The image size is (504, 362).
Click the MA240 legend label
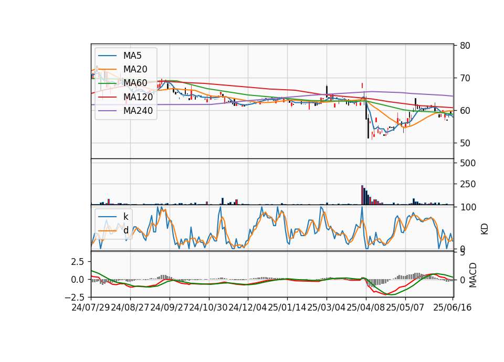[138, 111]
